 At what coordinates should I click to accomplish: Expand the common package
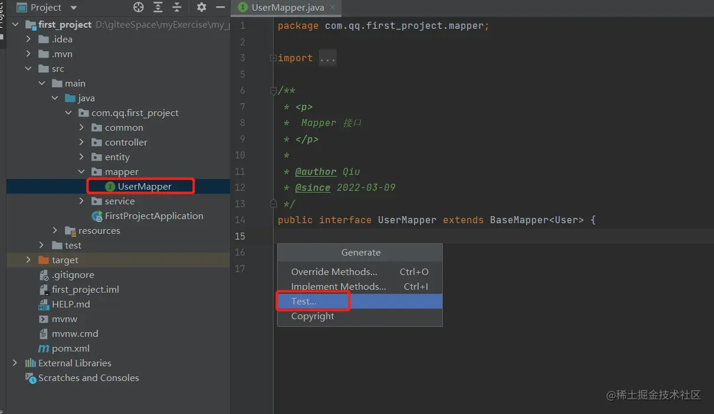pos(82,128)
